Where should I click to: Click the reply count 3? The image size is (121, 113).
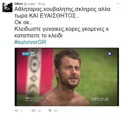click(x=21, y=111)
